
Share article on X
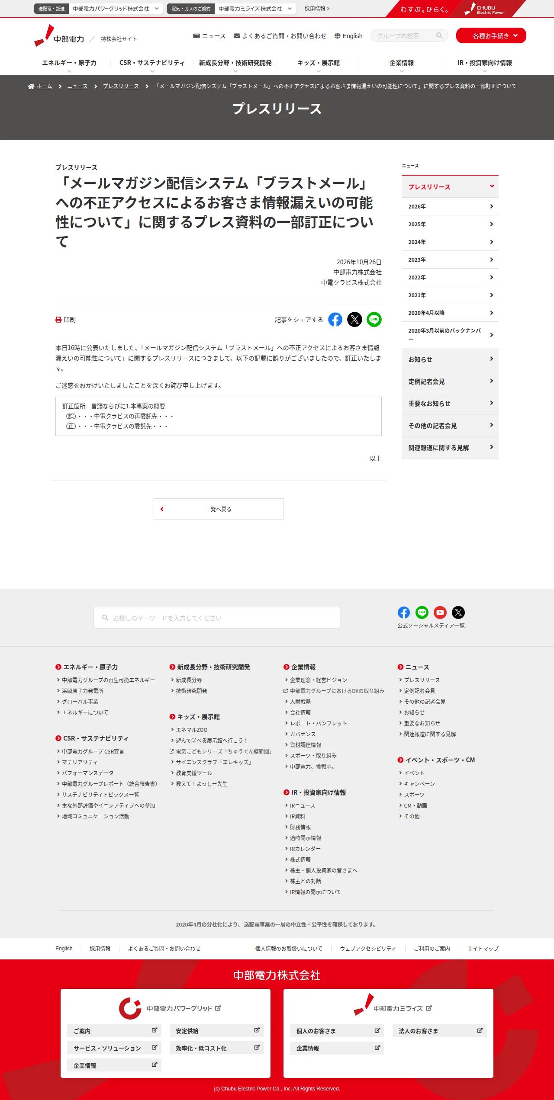pos(354,320)
